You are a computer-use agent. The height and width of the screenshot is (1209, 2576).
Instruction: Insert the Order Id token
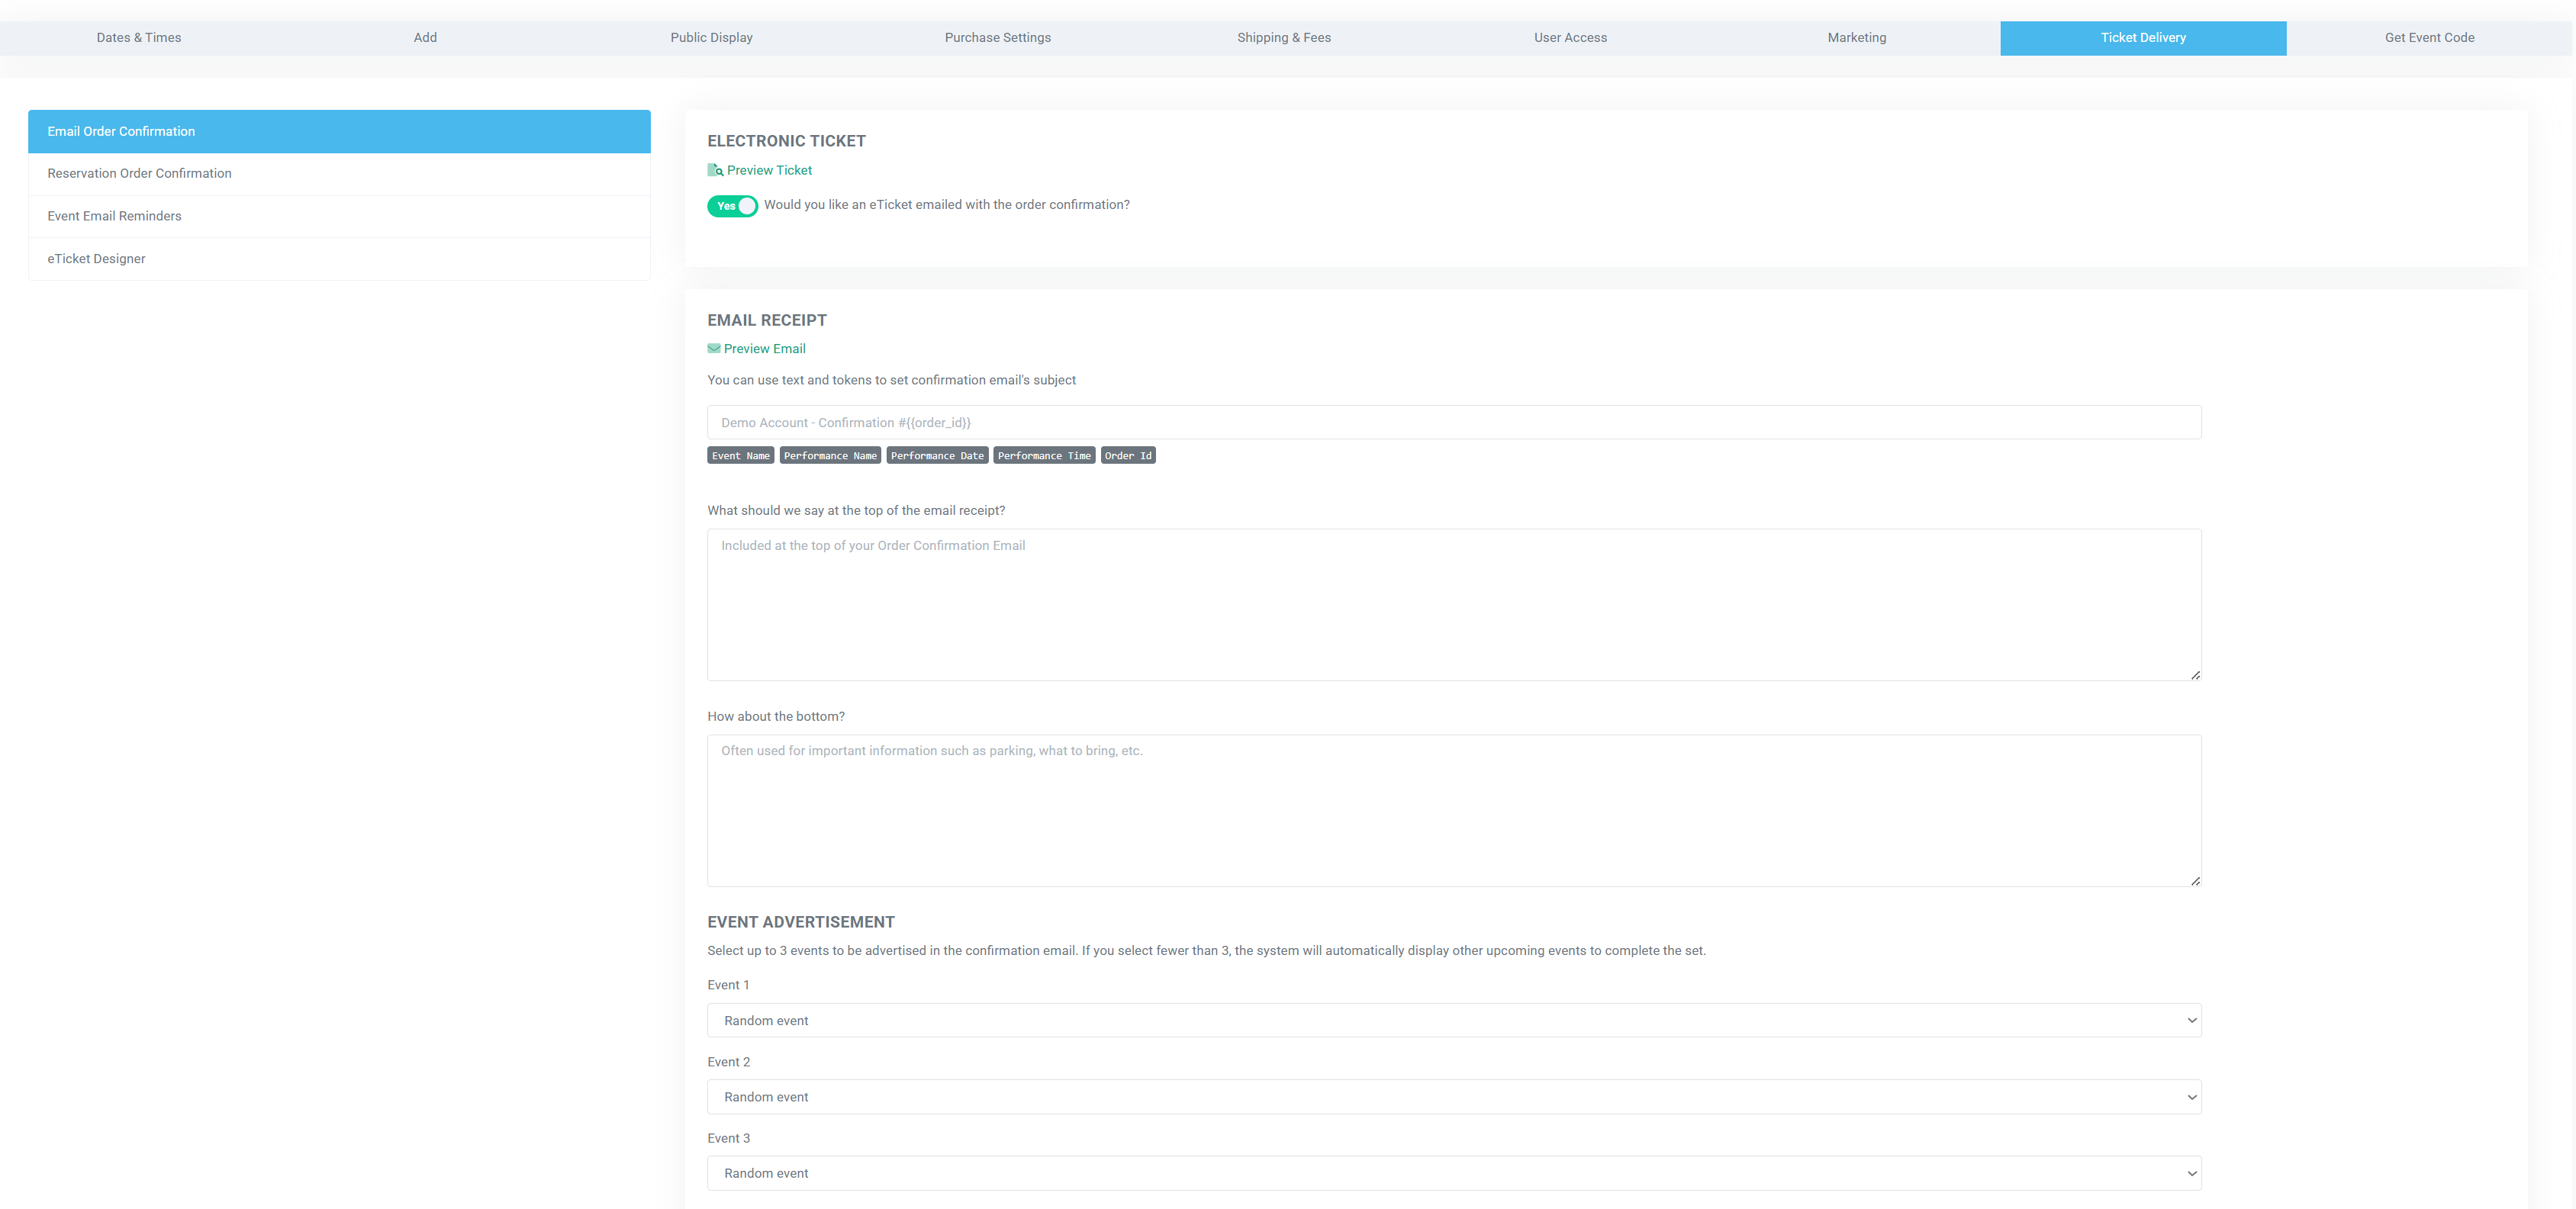pyautogui.click(x=1127, y=456)
